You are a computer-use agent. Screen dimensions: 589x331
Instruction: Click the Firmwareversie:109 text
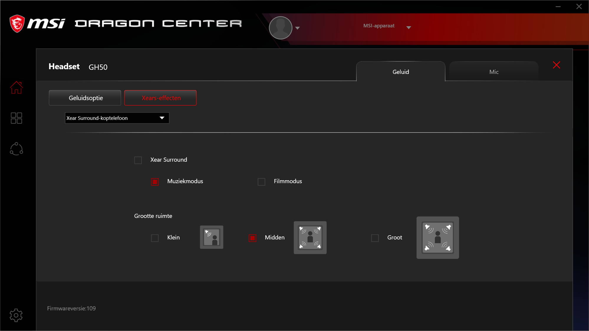[x=71, y=308]
